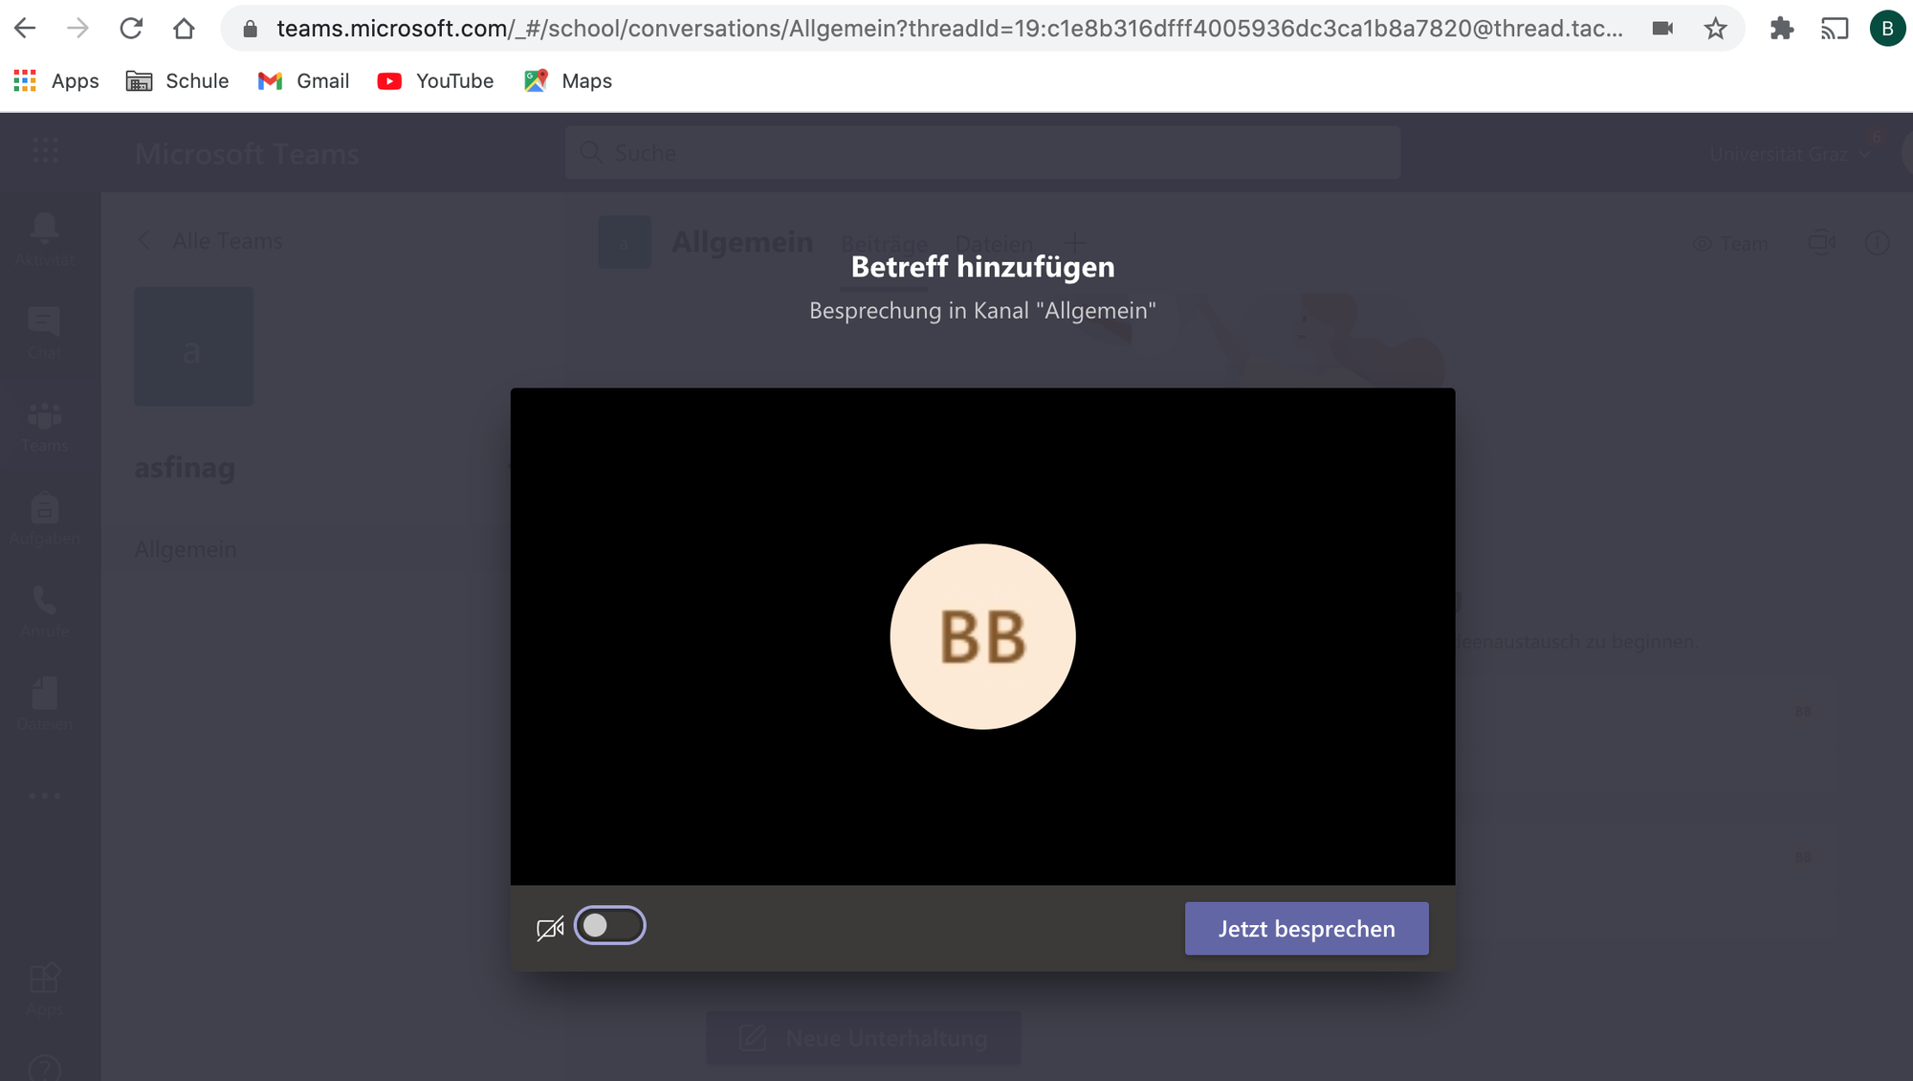The width and height of the screenshot is (1913, 1081).
Task: Select the Allgemein channel in list
Action: pos(186,549)
